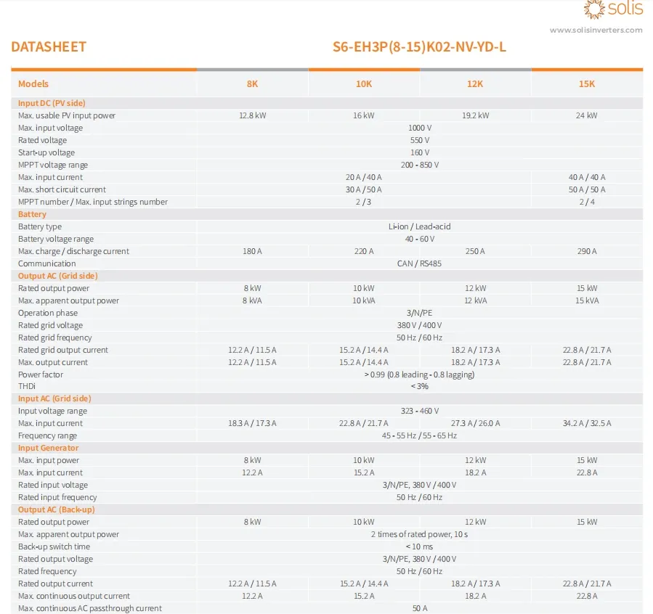Select the 40 - 60 V battery voltage value
This screenshot has height=614, width=653.
[x=420, y=240]
